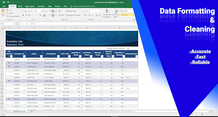Click the Save icon in the title bar
Image resolution: width=218 pixels, height=117 pixels.
click(4, 2)
